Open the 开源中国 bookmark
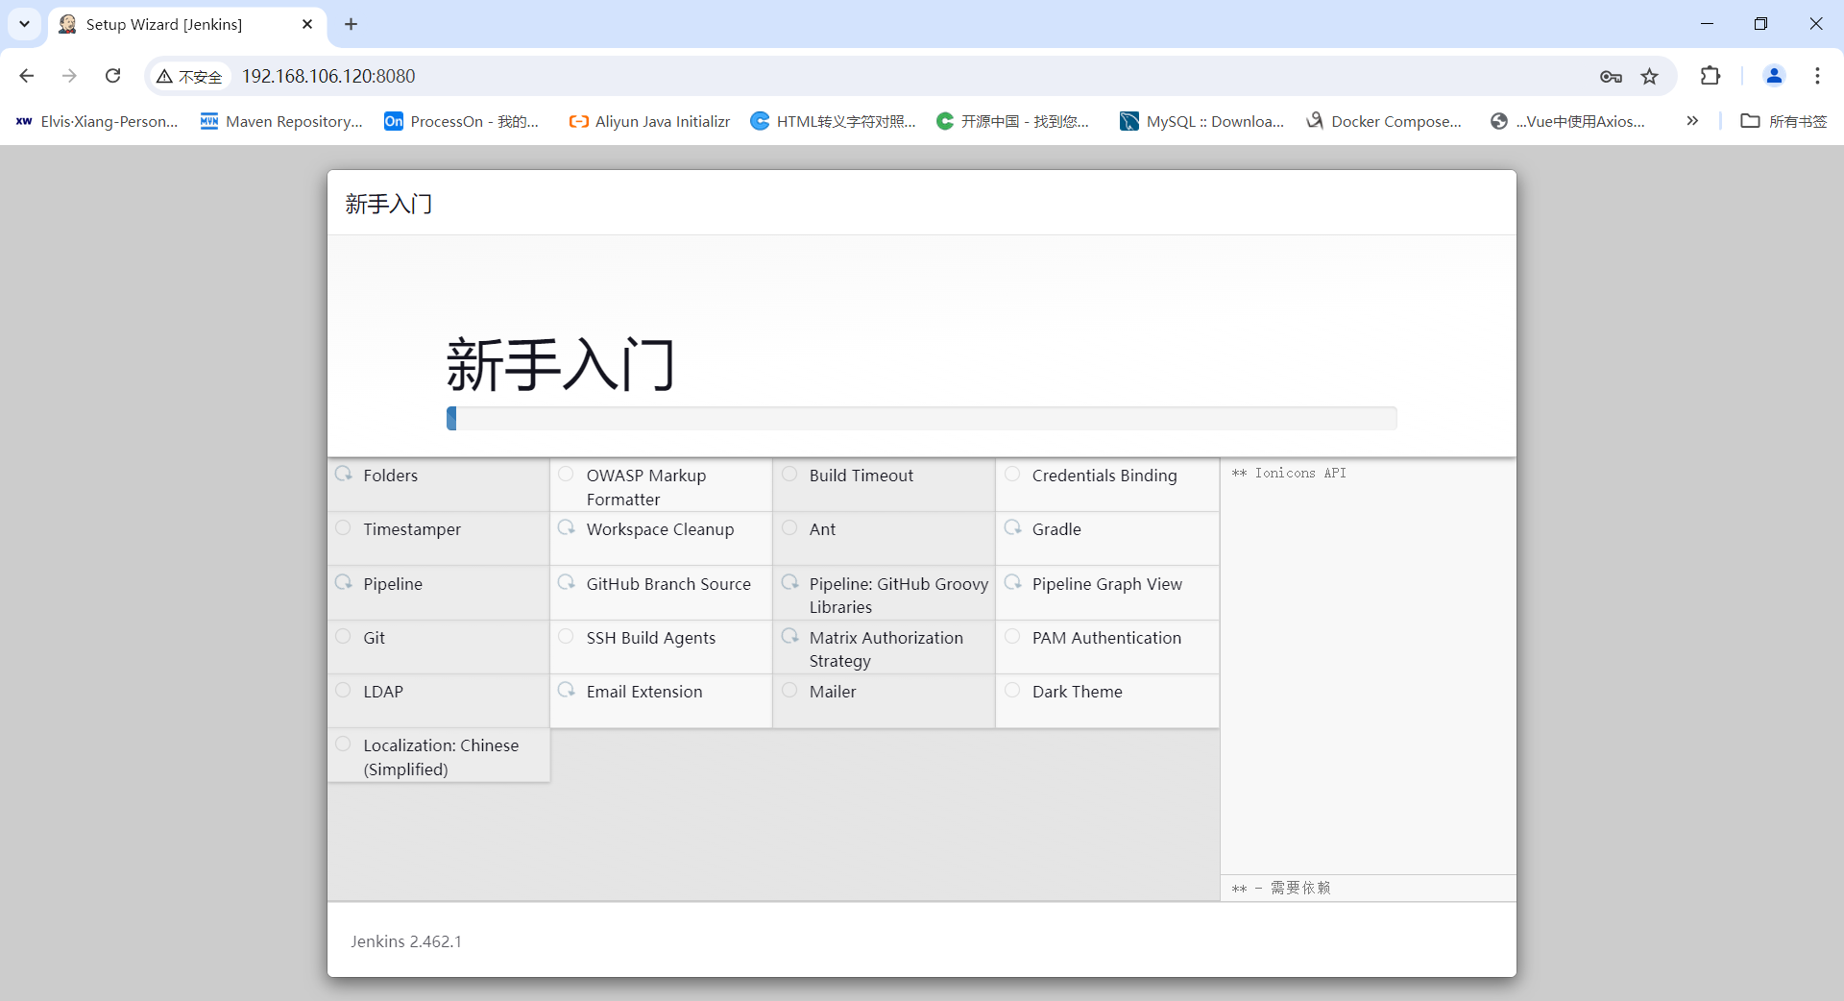 click(1012, 121)
